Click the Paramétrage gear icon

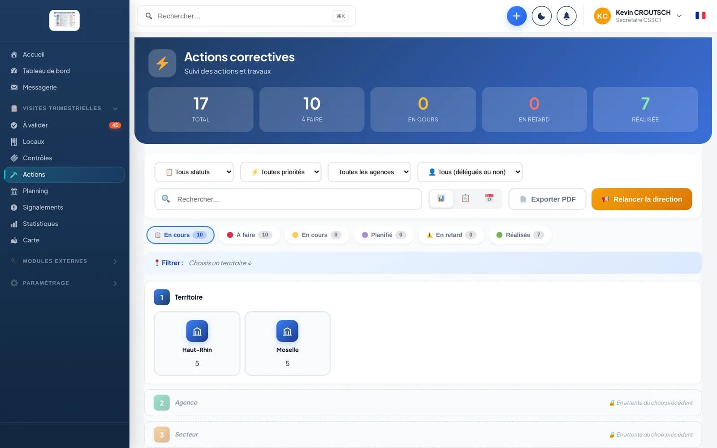click(x=14, y=283)
